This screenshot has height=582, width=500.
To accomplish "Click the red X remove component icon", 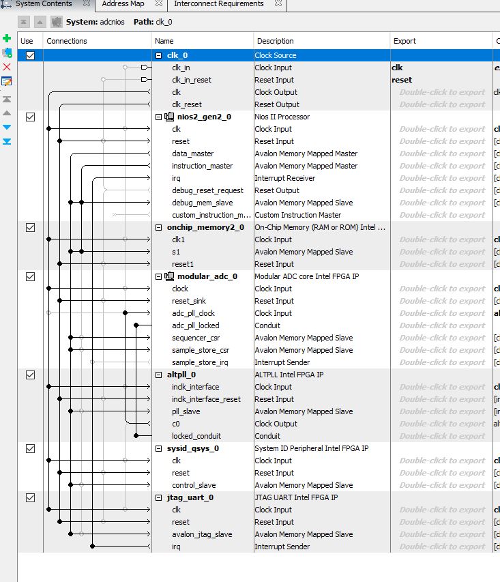I will pos(7,67).
